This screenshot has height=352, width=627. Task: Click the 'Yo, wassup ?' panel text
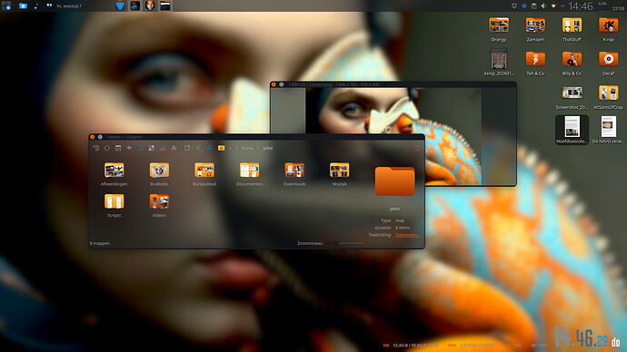click(x=69, y=6)
